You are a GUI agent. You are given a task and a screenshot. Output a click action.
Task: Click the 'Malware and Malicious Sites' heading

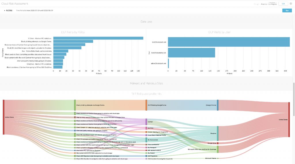[x=146, y=83]
